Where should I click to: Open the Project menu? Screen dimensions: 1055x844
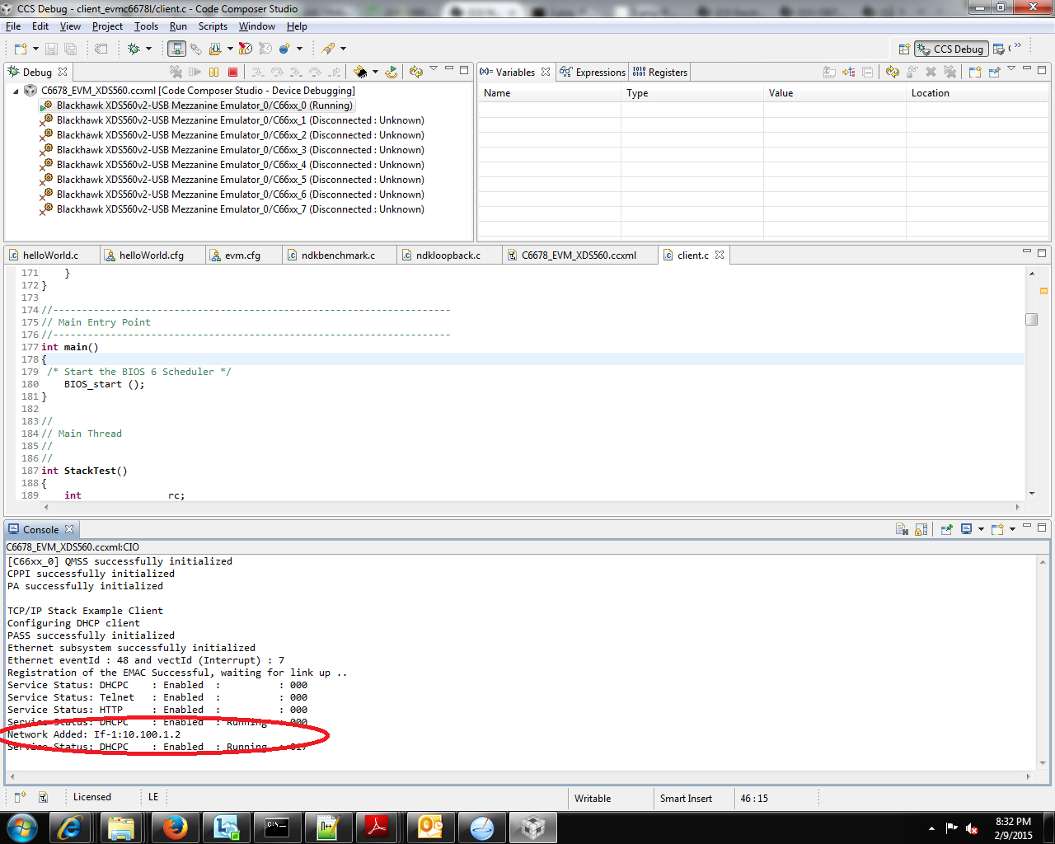[107, 26]
